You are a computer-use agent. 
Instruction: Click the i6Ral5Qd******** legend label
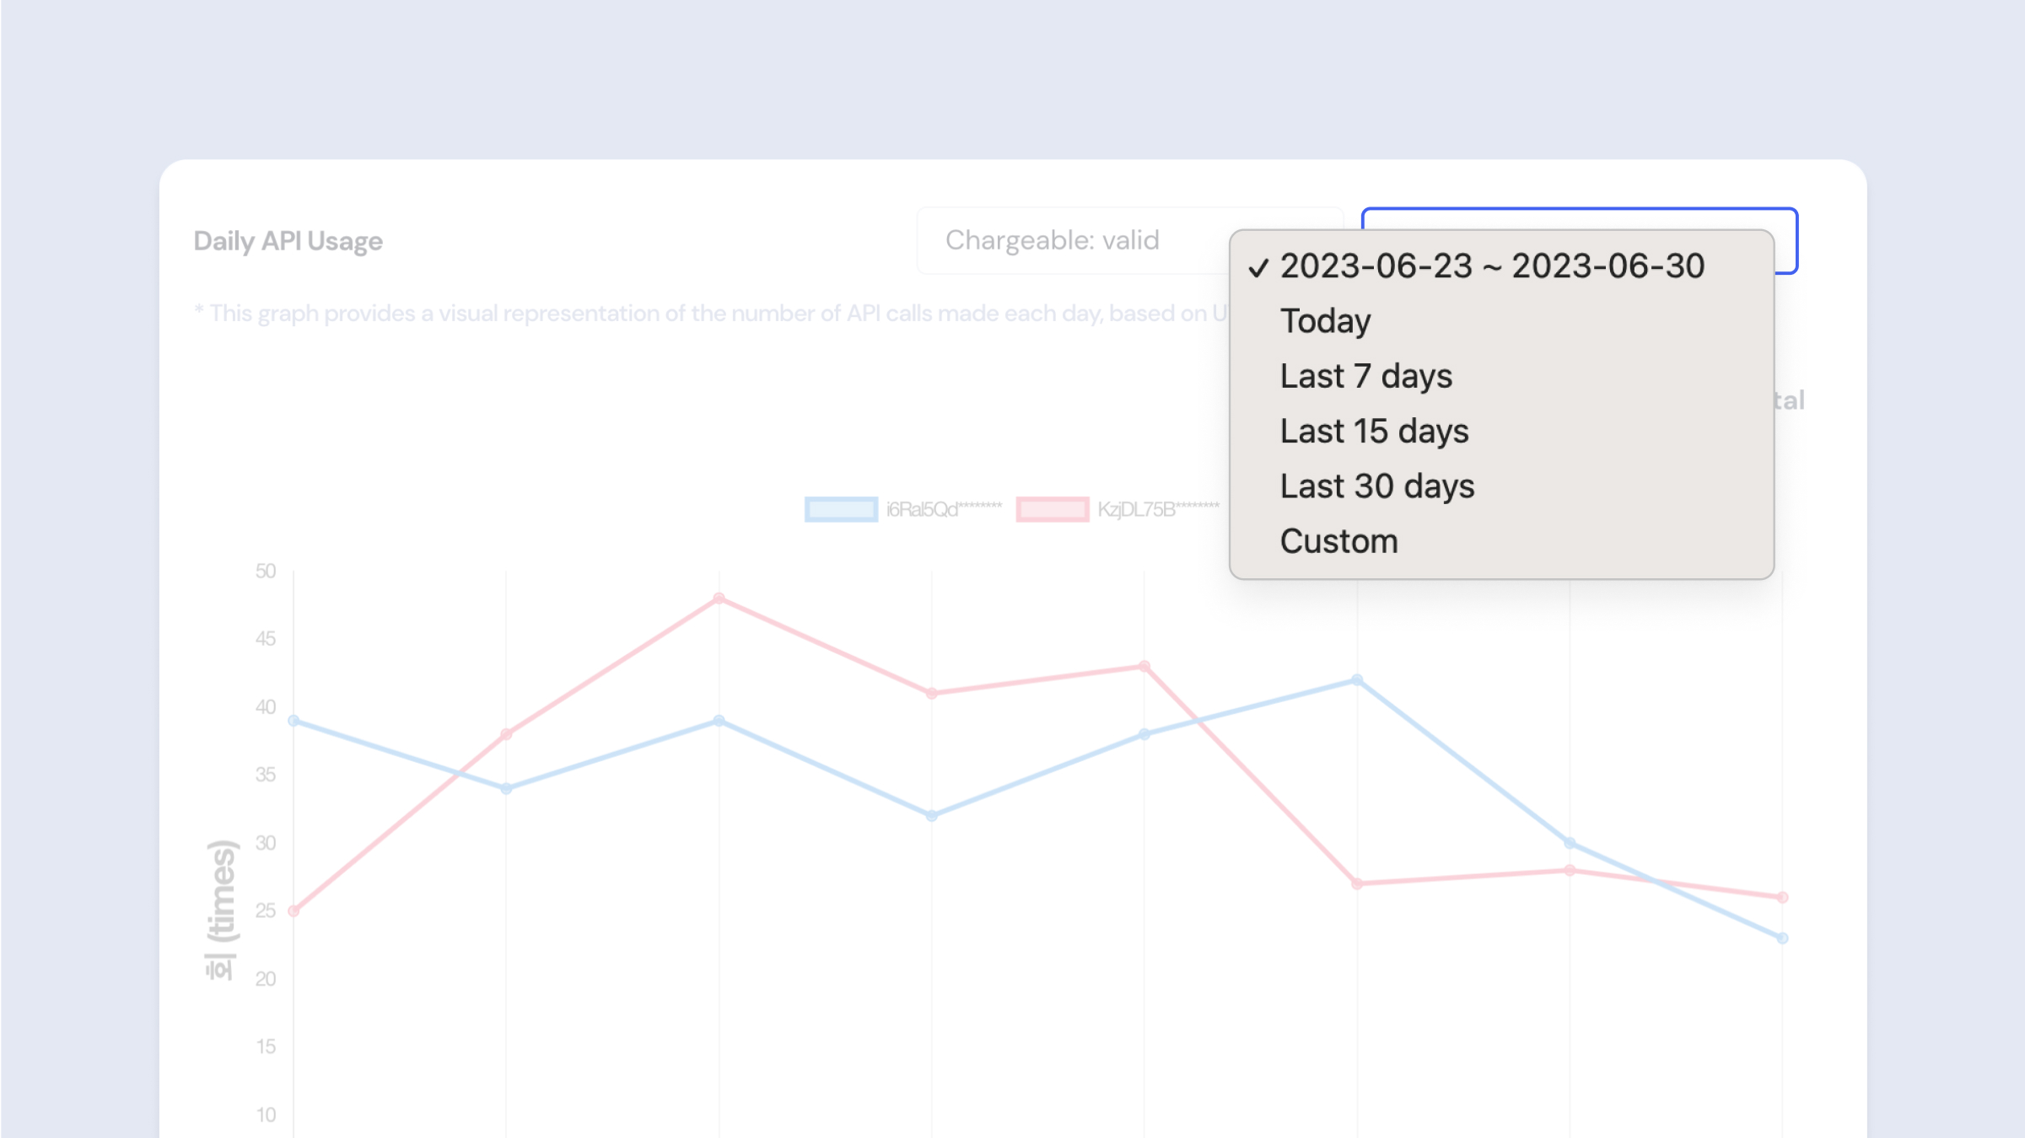click(x=944, y=509)
